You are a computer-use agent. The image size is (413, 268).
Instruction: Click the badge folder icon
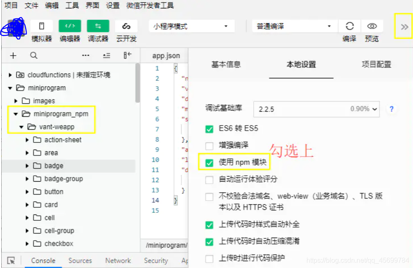coord(37,166)
